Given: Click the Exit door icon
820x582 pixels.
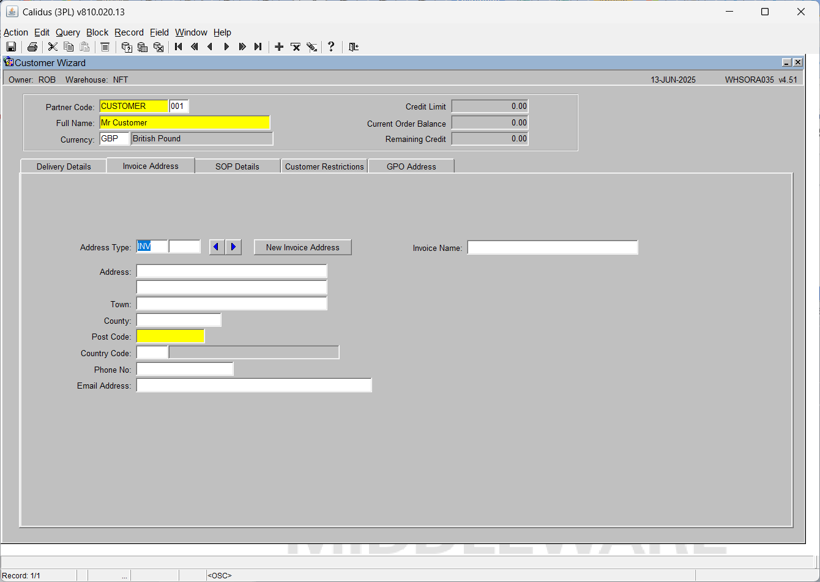Looking at the screenshot, I should pos(353,47).
